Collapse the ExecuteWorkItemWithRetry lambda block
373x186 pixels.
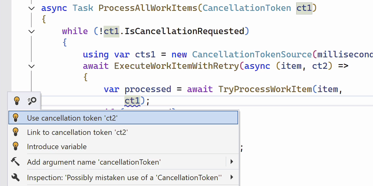click(x=31, y=66)
